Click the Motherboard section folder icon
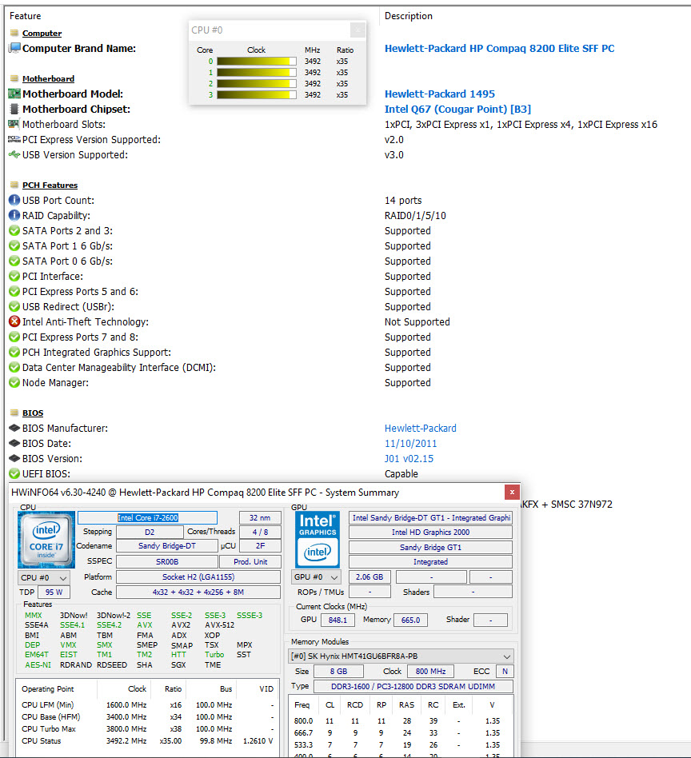 pyautogui.click(x=14, y=78)
